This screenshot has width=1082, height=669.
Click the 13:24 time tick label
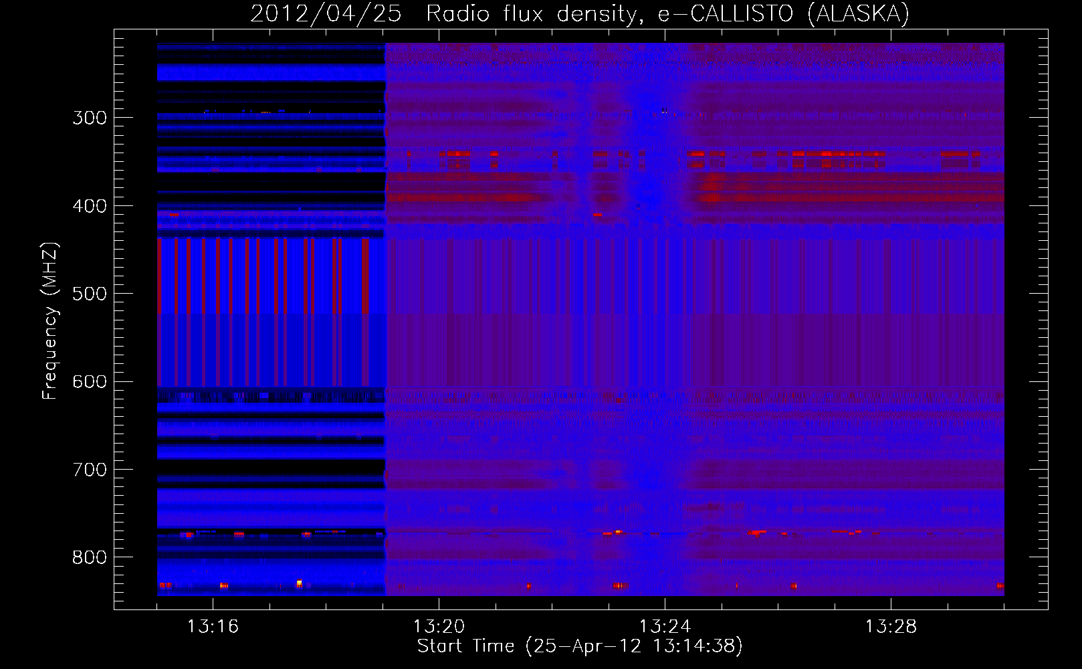[x=665, y=626]
